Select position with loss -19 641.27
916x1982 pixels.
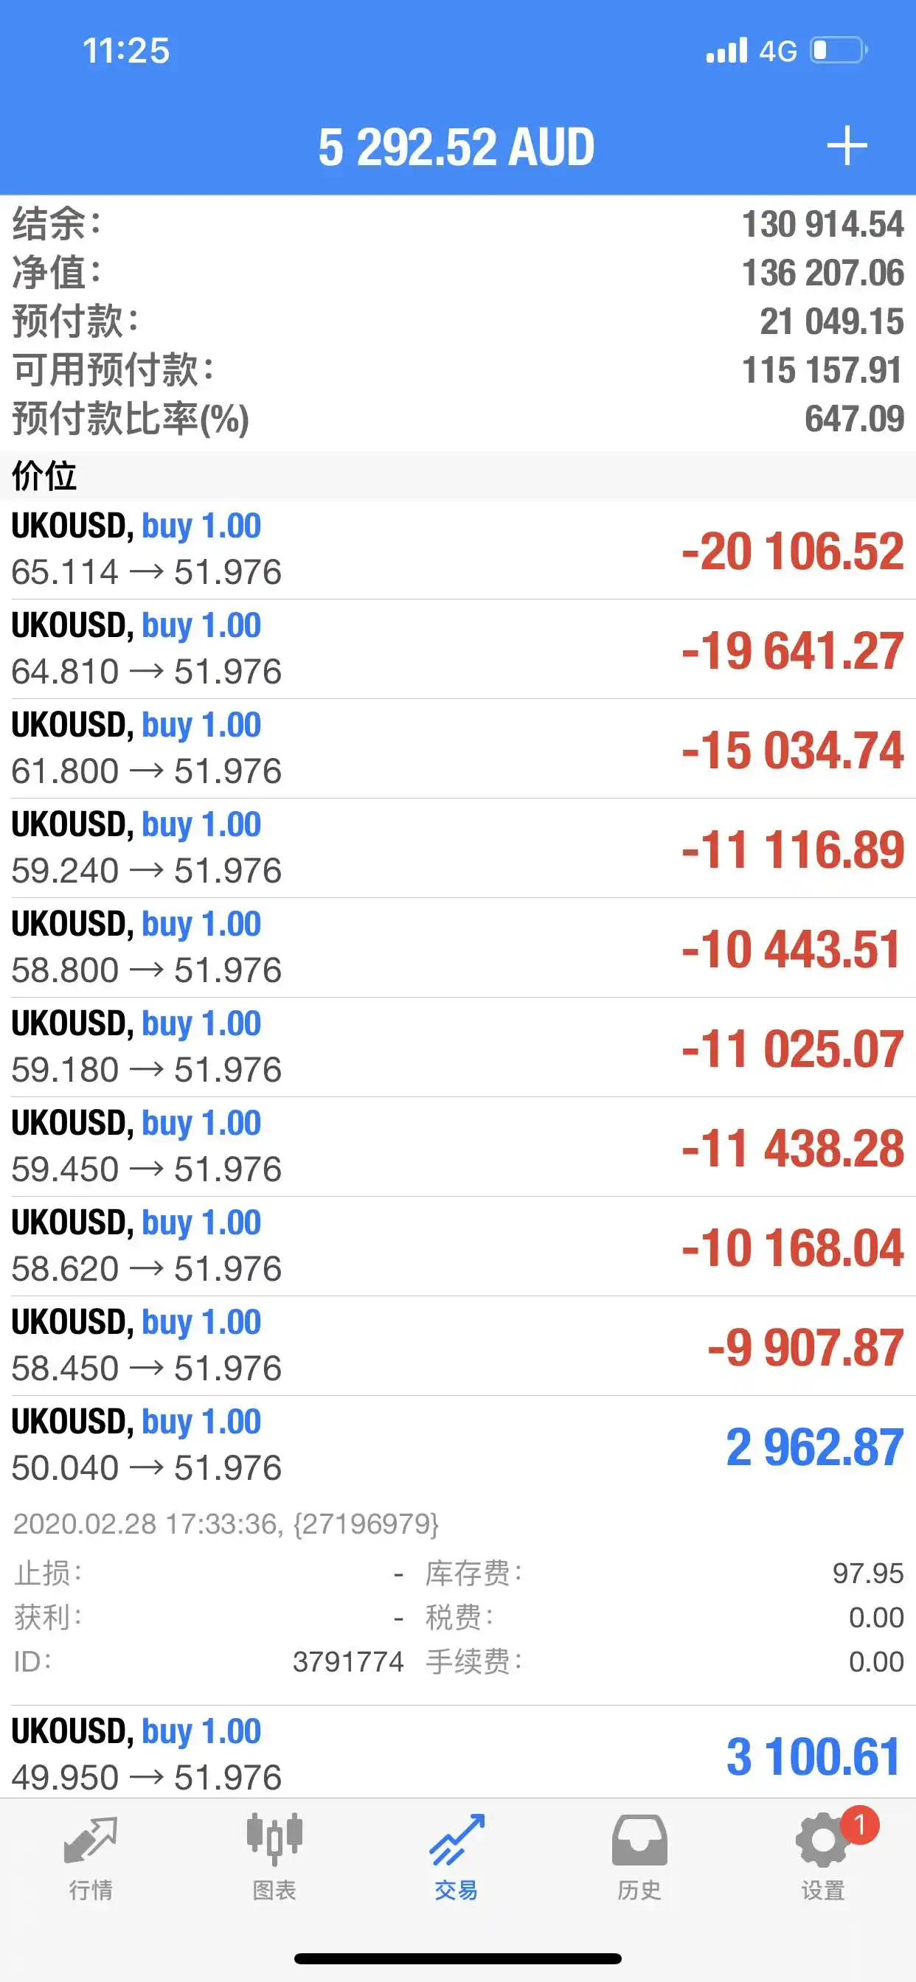click(x=458, y=650)
